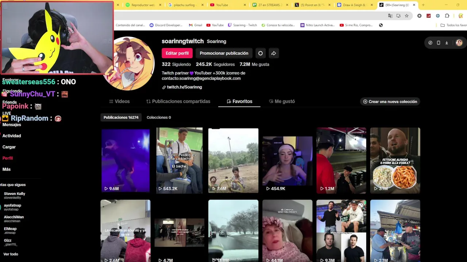Viewport: 467px width, 262px height.
Task: Click Crear una nueva colección
Action: coord(390,102)
